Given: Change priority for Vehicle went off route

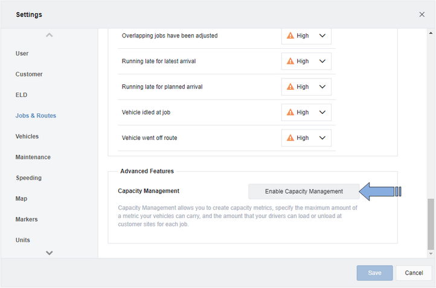Looking at the screenshot, I should [x=306, y=137].
